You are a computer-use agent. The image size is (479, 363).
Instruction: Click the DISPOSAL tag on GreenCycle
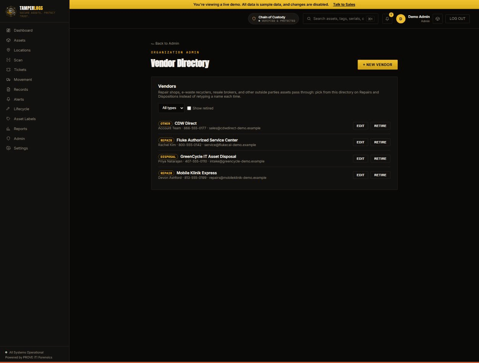[168, 157]
